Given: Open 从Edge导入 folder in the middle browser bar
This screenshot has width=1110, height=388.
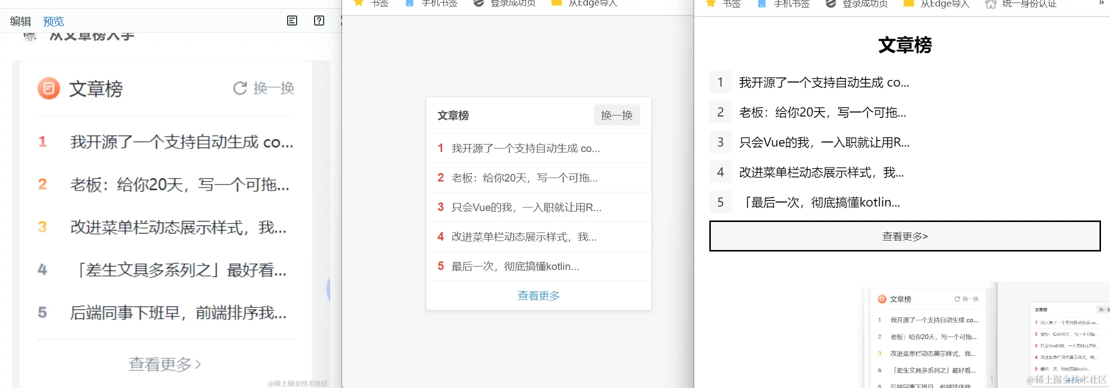Looking at the screenshot, I should (x=584, y=3).
